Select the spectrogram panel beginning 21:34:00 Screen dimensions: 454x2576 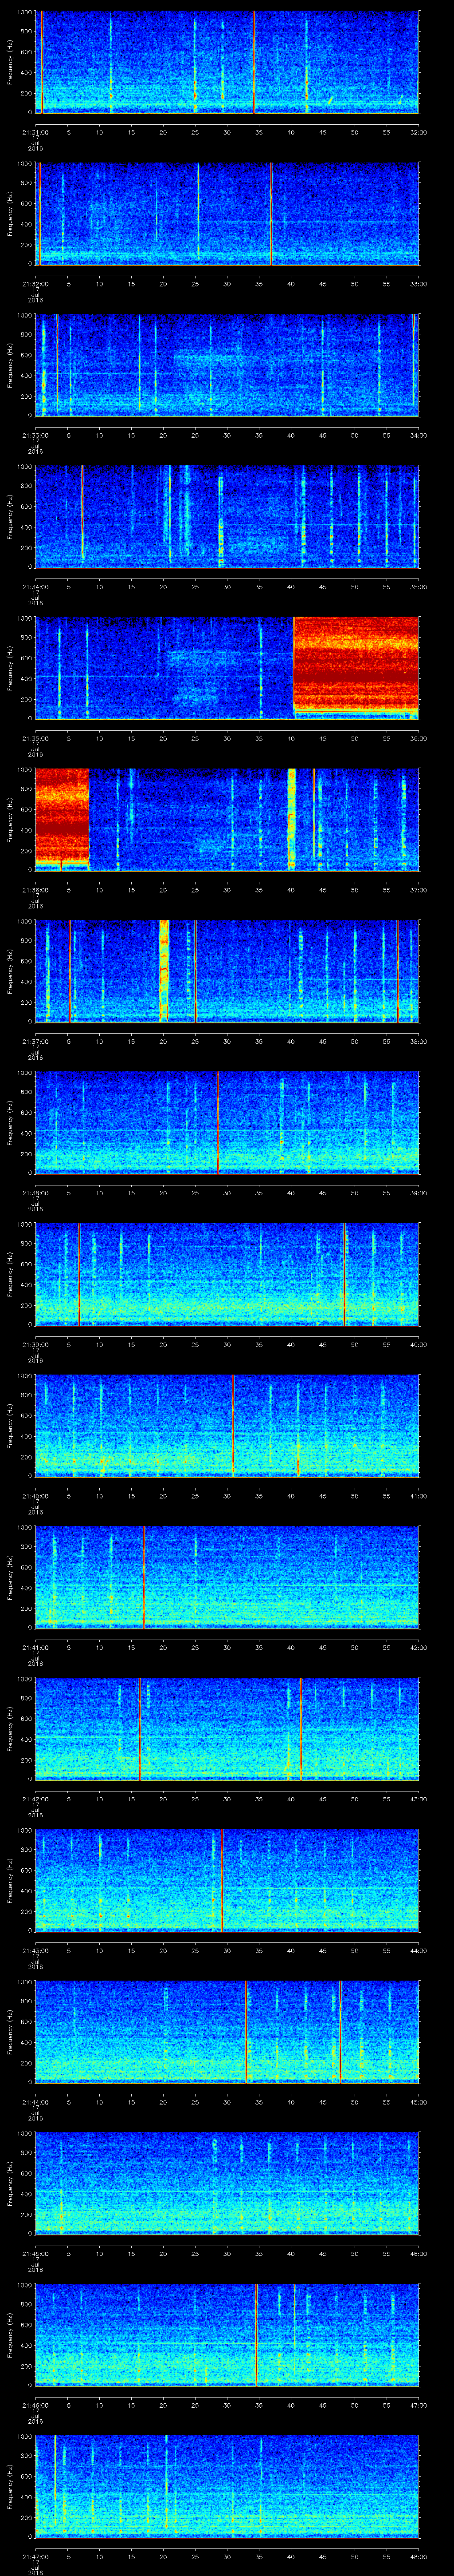click(227, 517)
